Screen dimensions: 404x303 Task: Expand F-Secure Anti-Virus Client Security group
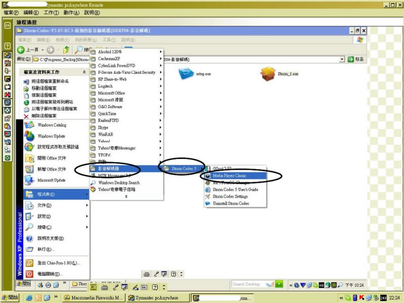point(127,72)
